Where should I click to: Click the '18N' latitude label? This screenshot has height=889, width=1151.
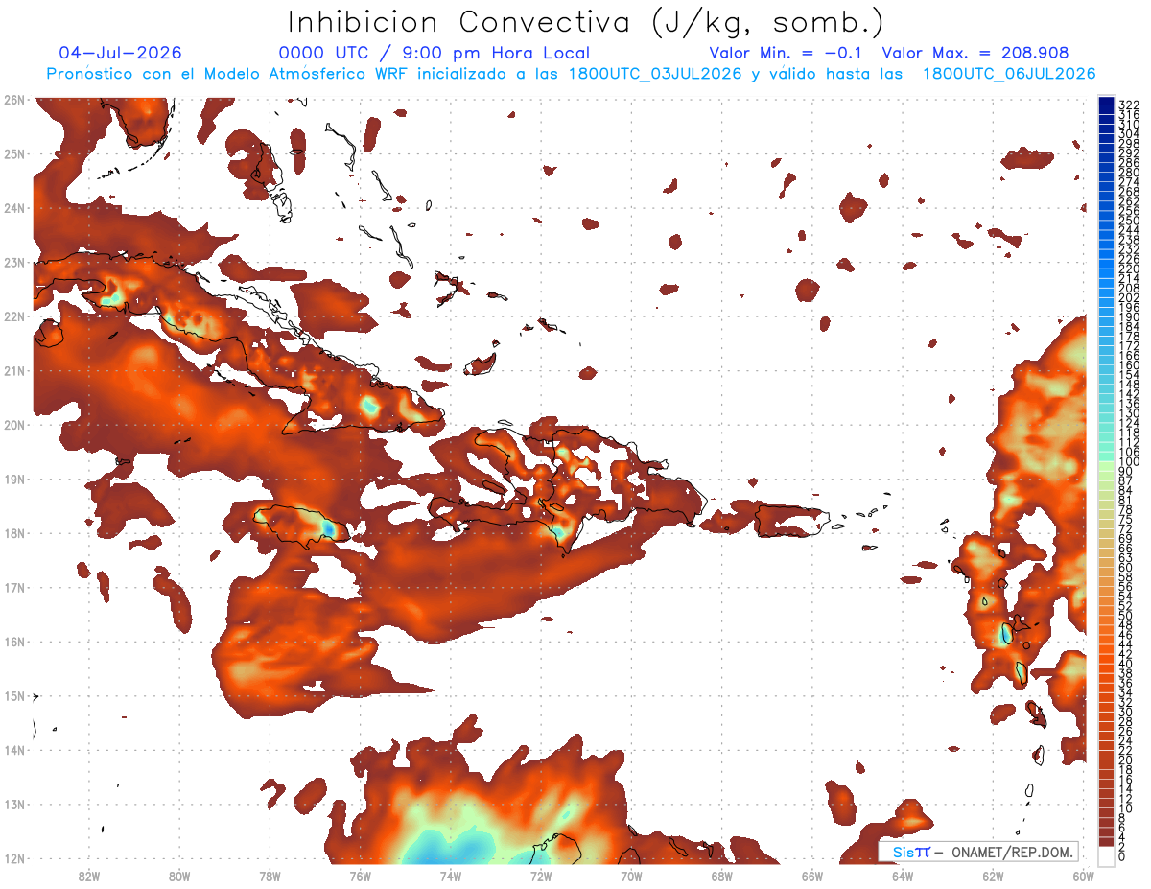tap(13, 533)
